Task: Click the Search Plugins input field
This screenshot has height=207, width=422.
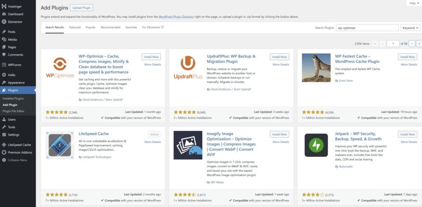Action: 367,28
